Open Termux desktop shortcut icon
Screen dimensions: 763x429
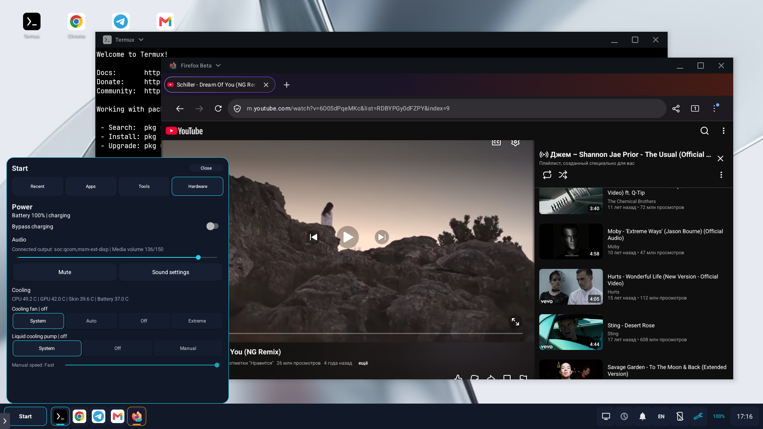coord(32,21)
